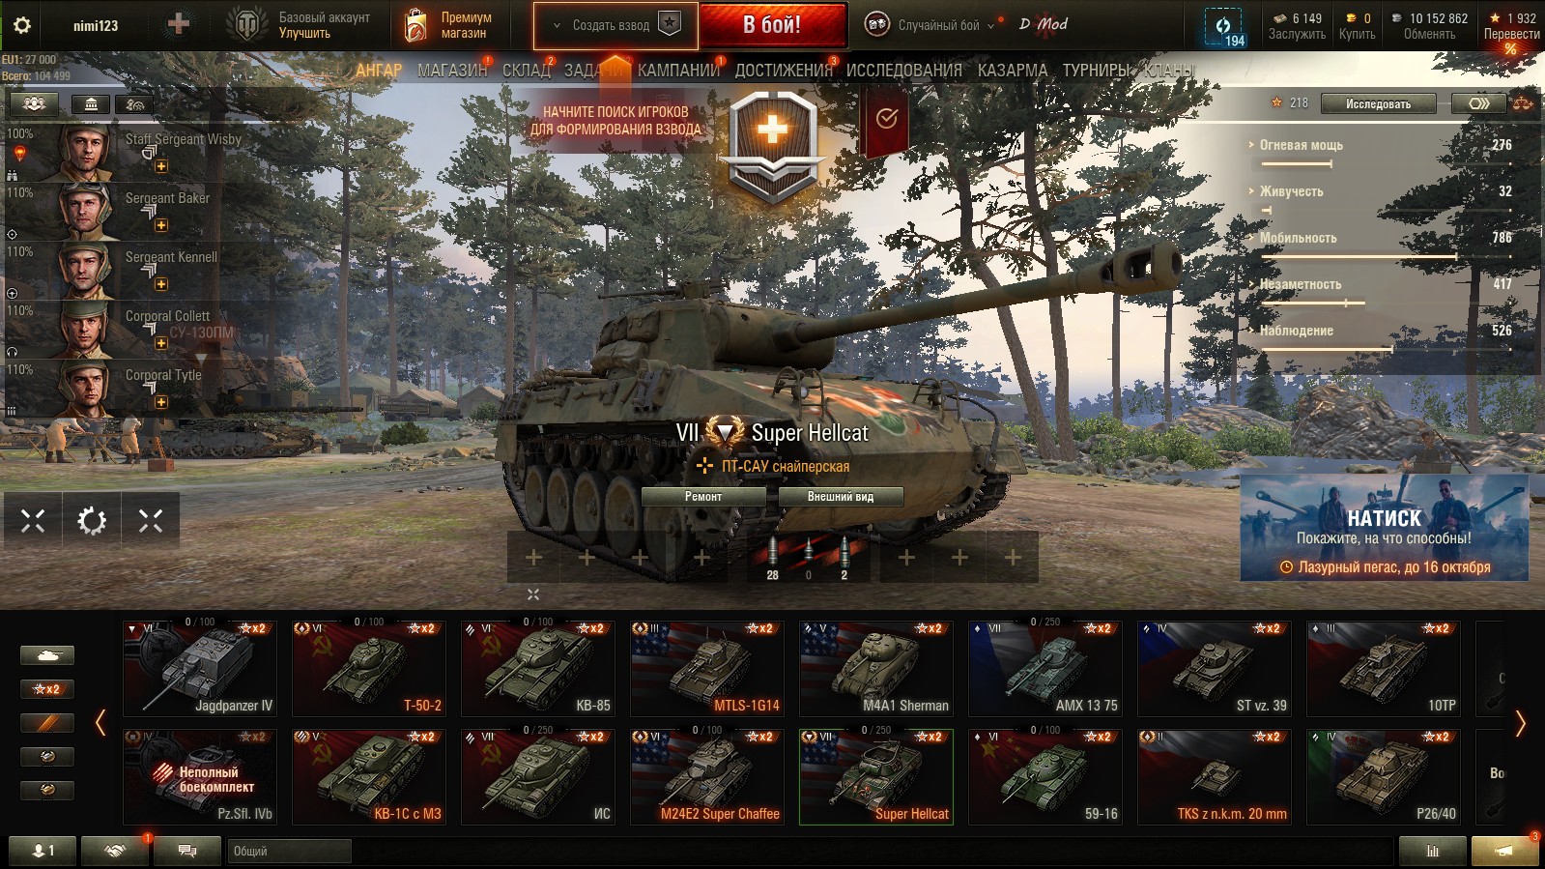The width and height of the screenshot is (1545, 869).
Task: Click the platoon plus shield emblem
Action: pos(772,145)
